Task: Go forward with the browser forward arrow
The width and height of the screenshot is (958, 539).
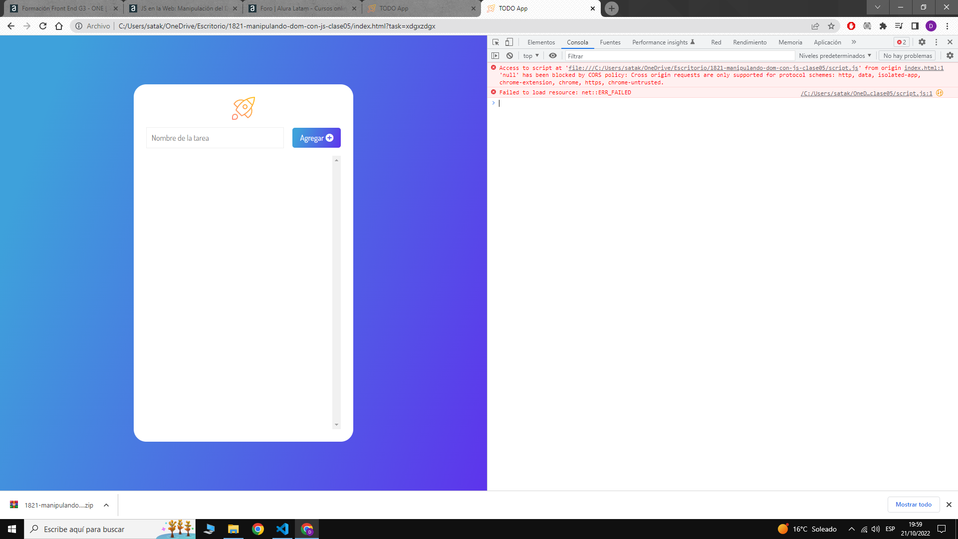Action: pos(27,26)
